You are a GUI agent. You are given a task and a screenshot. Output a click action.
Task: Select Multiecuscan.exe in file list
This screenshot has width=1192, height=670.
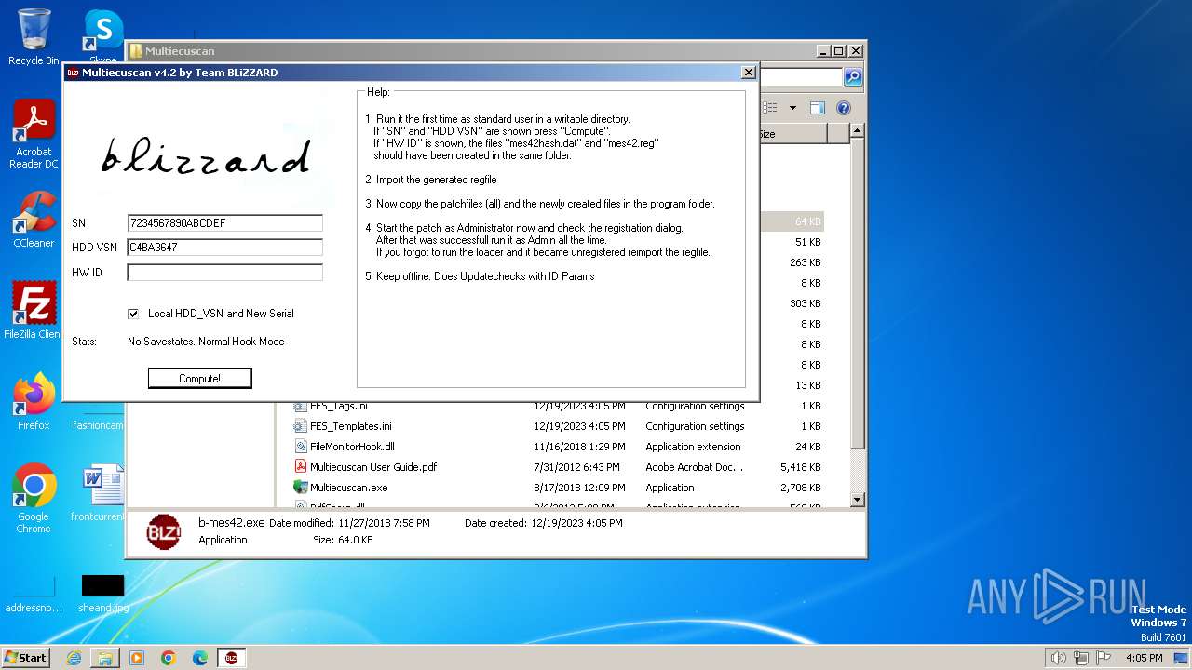558,488
